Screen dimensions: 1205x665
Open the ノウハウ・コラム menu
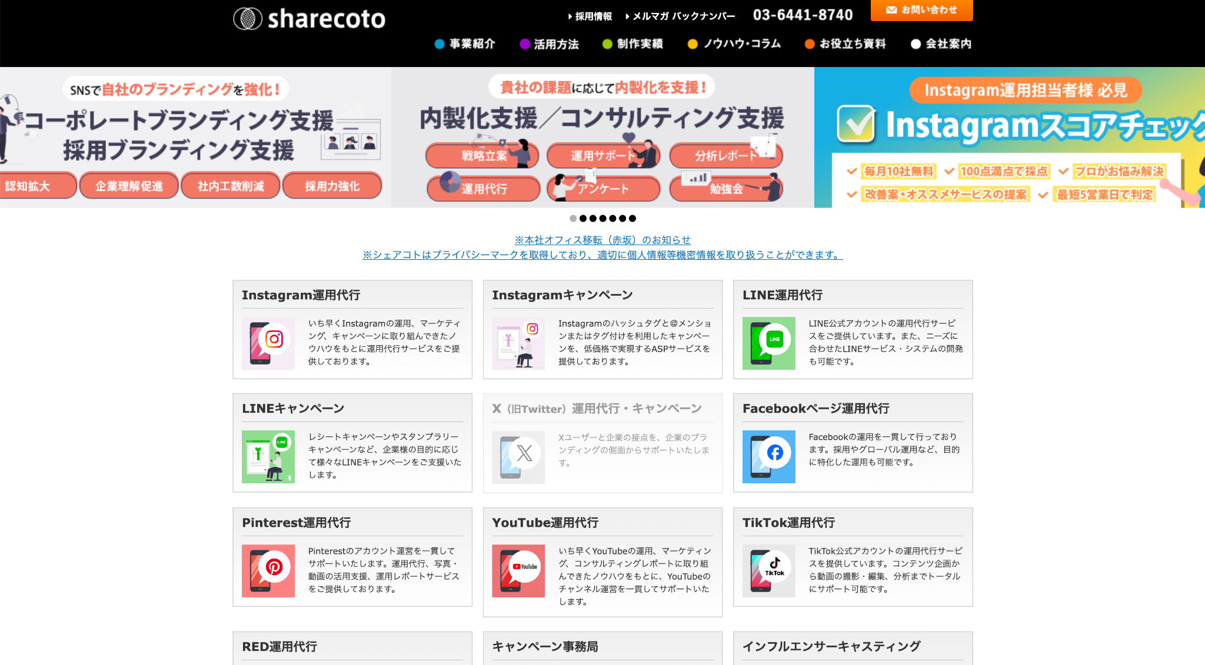(734, 44)
